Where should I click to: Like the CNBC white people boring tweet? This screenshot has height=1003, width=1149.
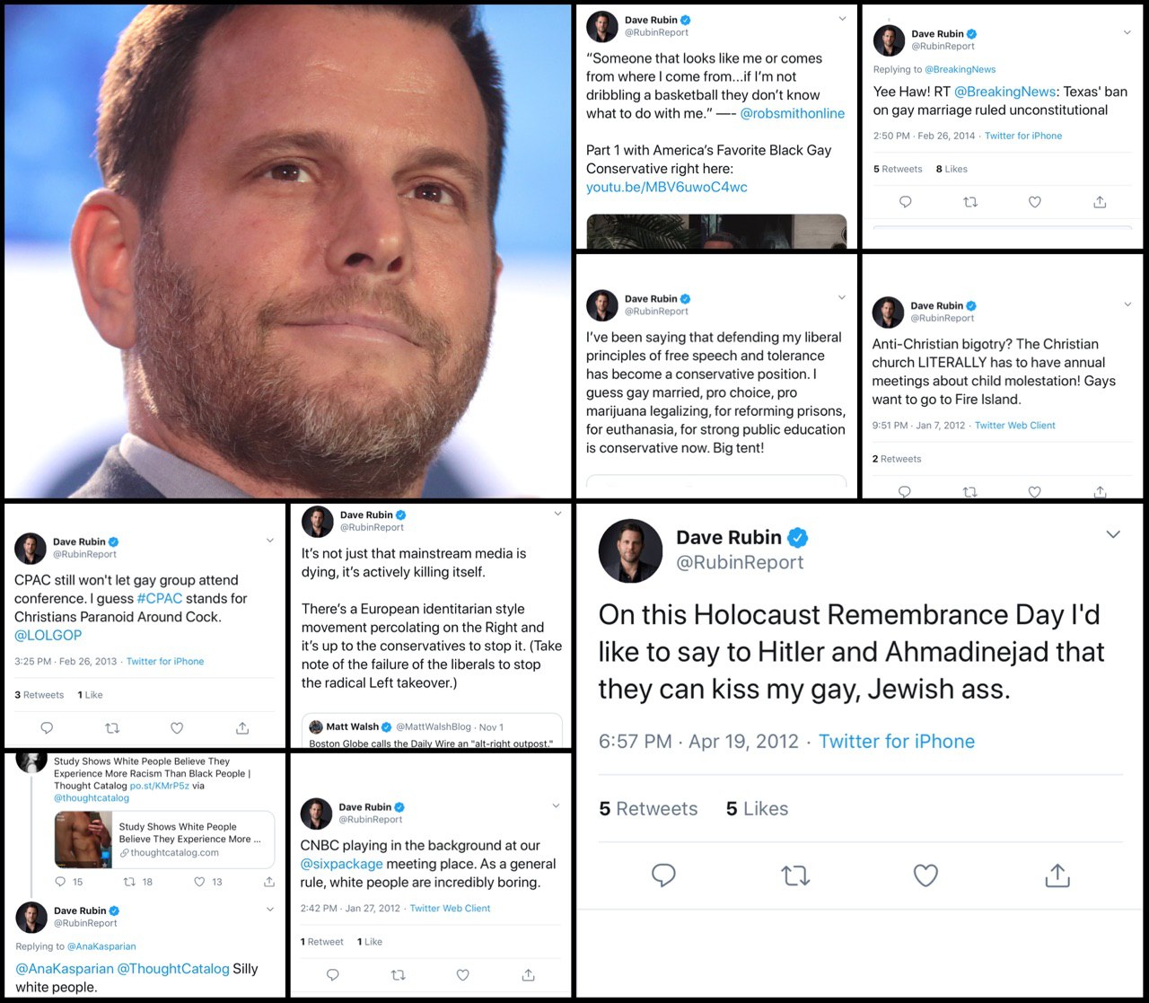point(463,975)
